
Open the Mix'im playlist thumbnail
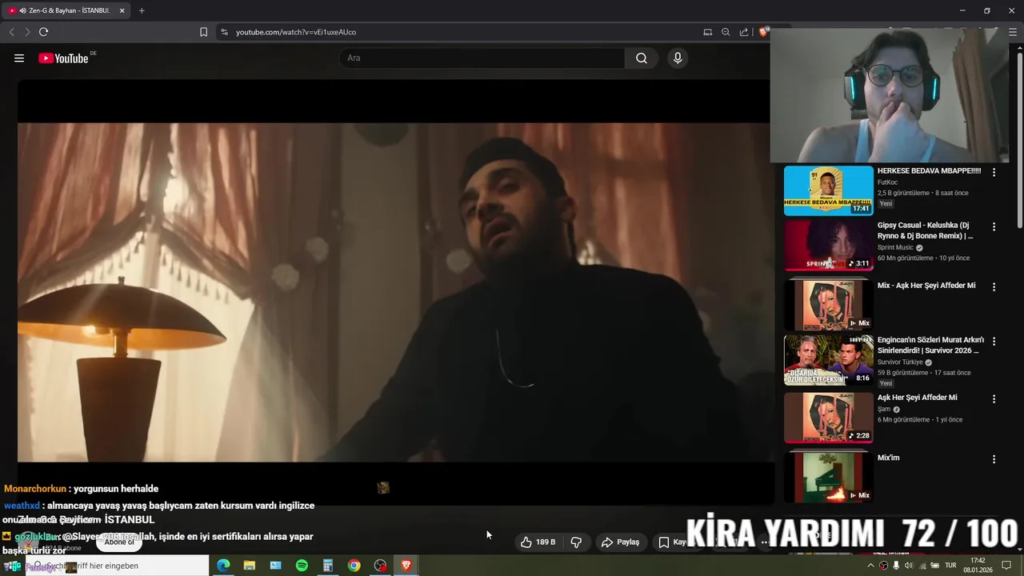(829, 477)
